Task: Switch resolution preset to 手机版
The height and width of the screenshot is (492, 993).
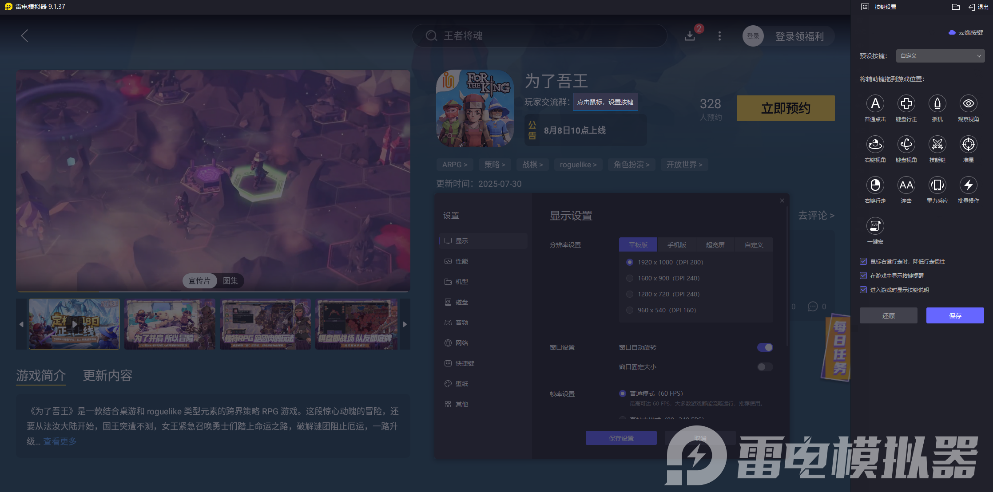Action: [x=676, y=244]
